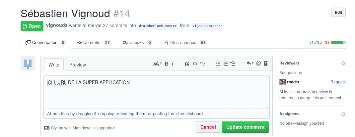Add a link with the link icon
The image size is (355, 137).
pyautogui.click(x=203, y=64)
